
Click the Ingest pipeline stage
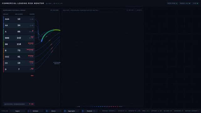tap(18, 111)
